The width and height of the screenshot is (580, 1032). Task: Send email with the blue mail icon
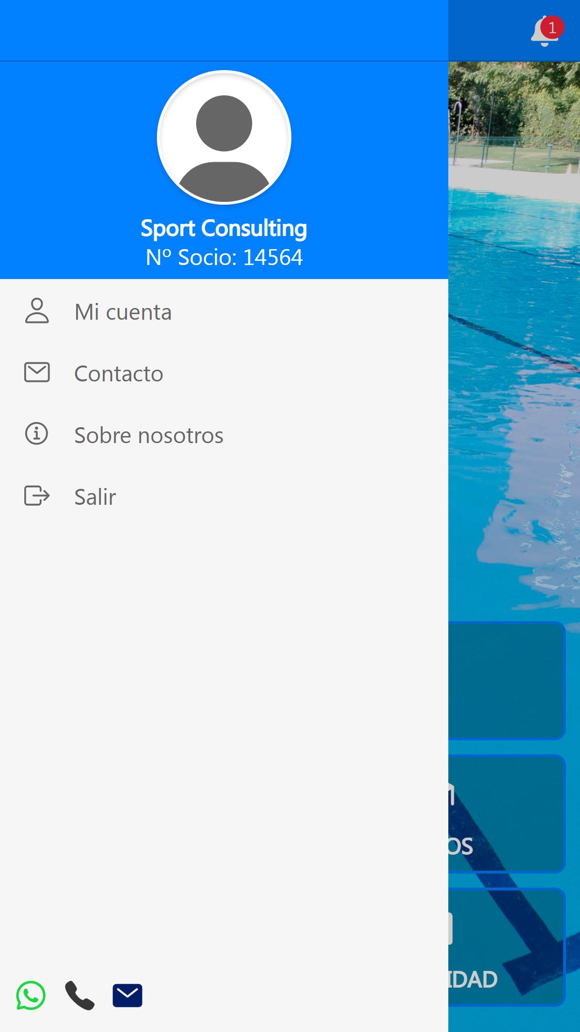coord(127,996)
